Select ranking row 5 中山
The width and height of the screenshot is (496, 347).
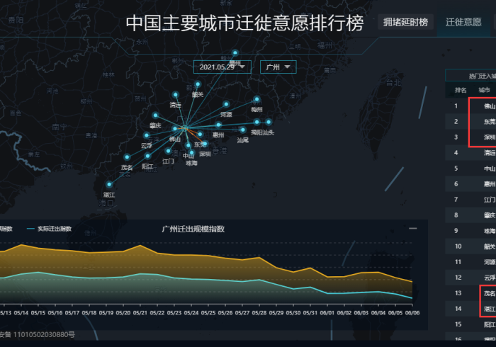470,168
